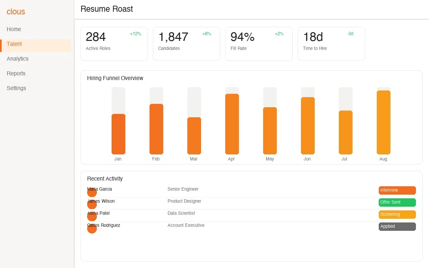
Task: Open the Settings page
Action: click(x=16, y=88)
